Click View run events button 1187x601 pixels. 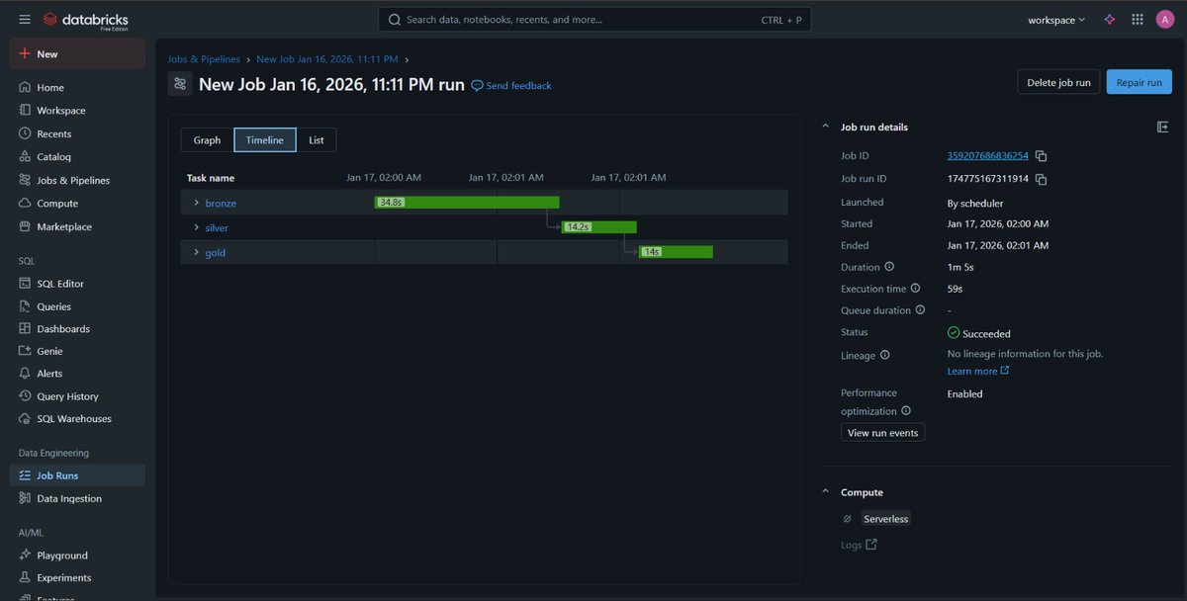[882, 433]
